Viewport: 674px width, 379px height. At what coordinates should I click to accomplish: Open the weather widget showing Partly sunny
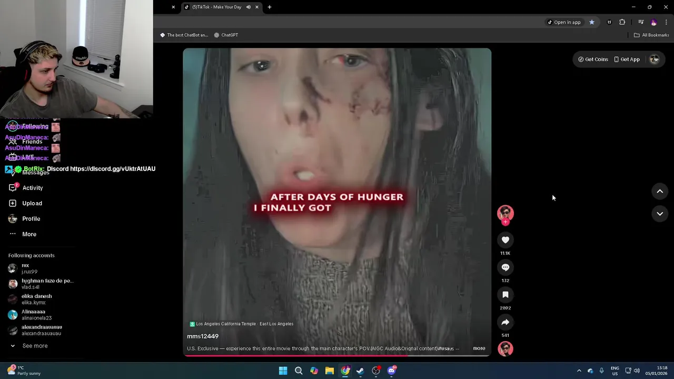click(x=24, y=371)
